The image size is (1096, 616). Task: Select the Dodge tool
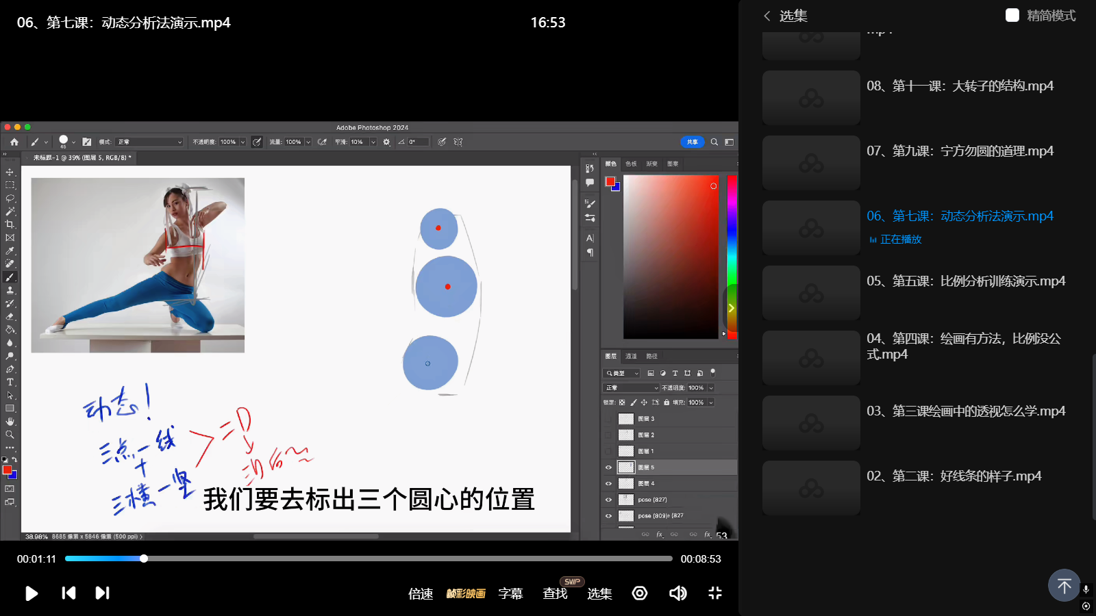click(x=10, y=356)
